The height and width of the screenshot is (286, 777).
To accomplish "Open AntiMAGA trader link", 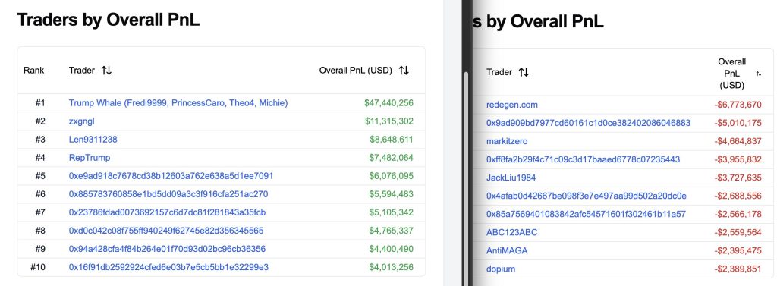I will [507, 251].
